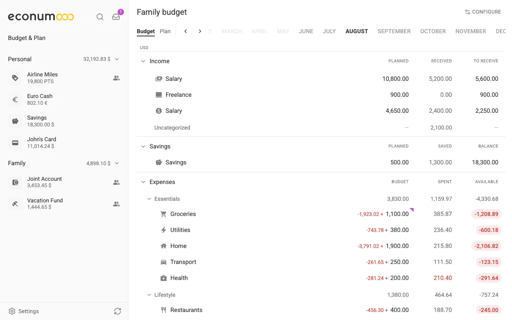Image resolution: width=512 pixels, height=320 pixels.
Task: Click the Savings piggy bank account icon
Action: point(15,121)
